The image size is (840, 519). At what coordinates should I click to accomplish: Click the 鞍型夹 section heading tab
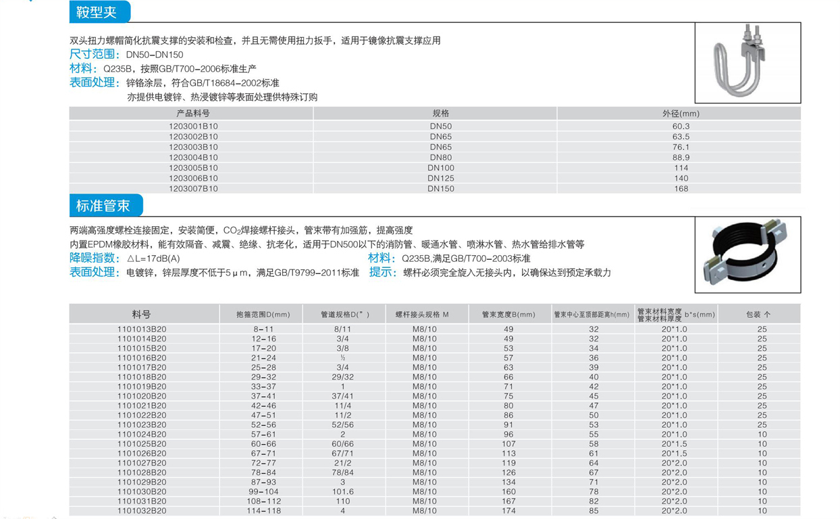(97, 13)
